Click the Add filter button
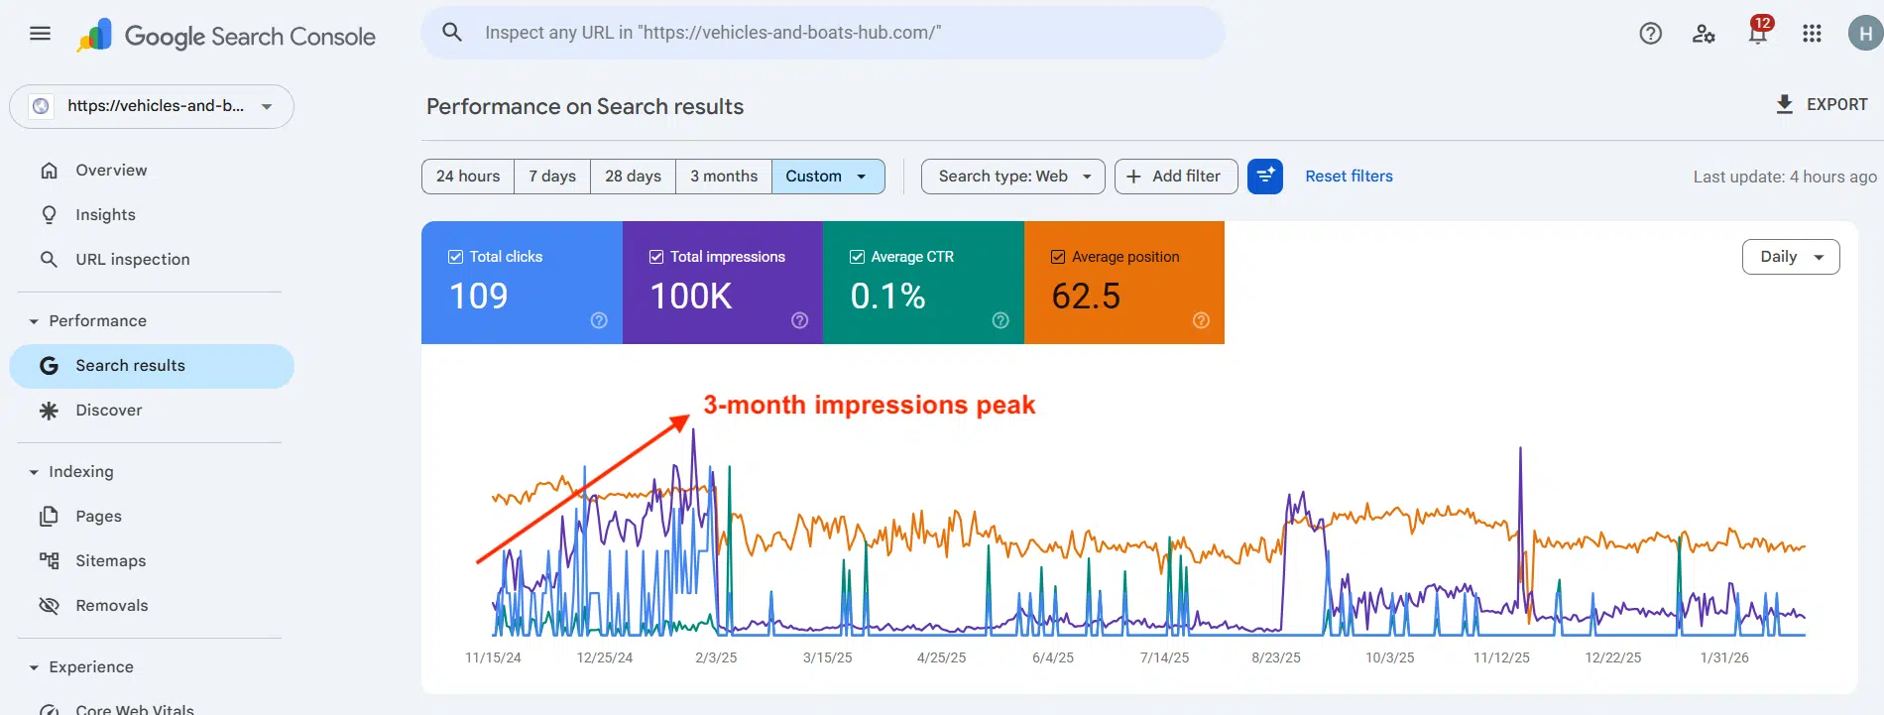 click(1175, 177)
